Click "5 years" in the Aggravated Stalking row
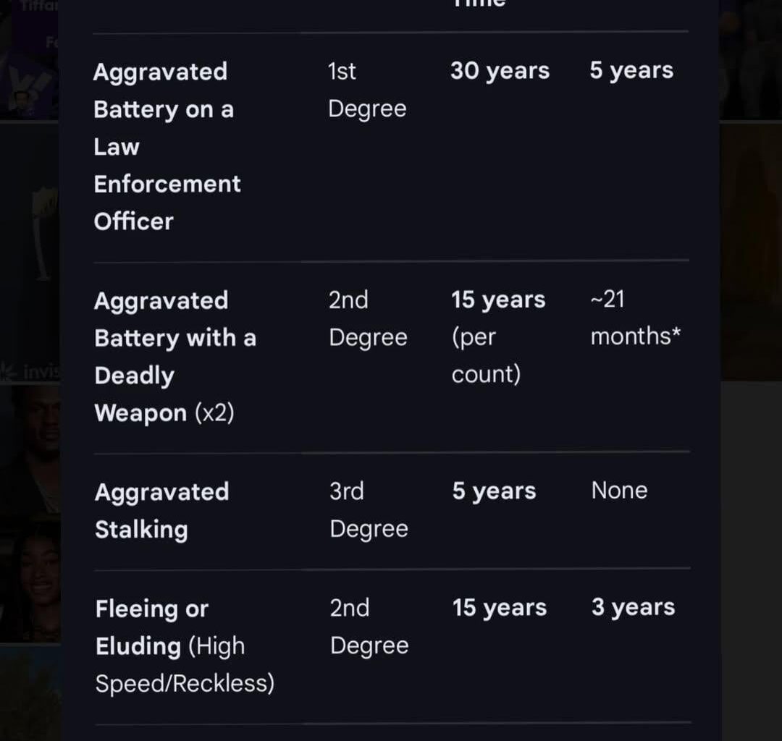This screenshot has height=741, width=782. (x=494, y=491)
